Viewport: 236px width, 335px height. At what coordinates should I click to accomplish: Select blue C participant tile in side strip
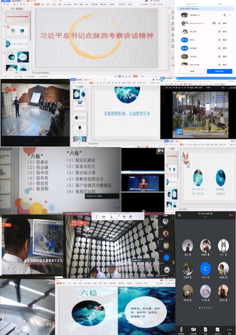pos(166,258)
